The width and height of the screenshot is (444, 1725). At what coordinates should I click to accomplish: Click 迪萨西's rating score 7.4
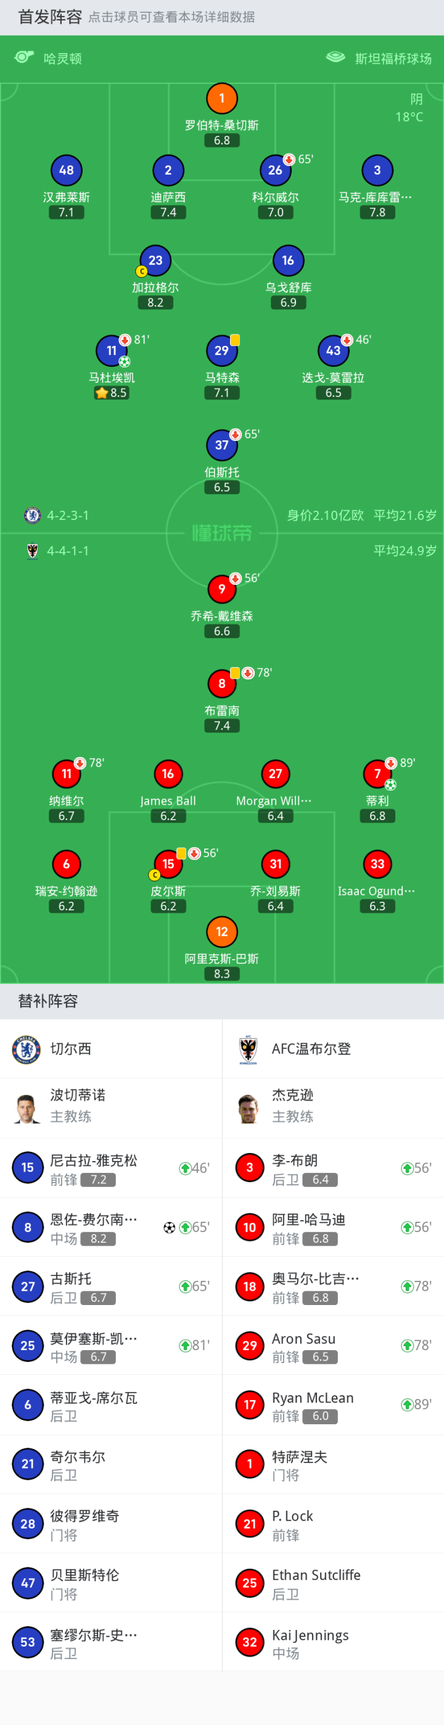[168, 211]
